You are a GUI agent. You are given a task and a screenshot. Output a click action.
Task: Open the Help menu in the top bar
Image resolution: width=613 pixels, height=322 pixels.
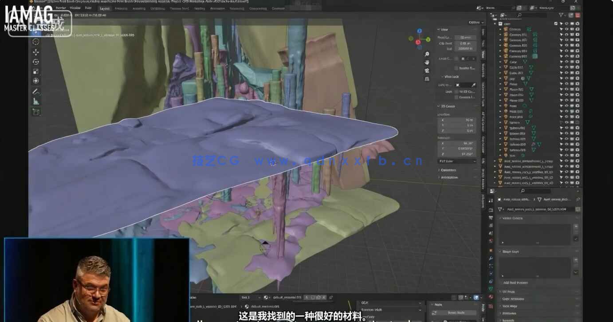(88, 8)
